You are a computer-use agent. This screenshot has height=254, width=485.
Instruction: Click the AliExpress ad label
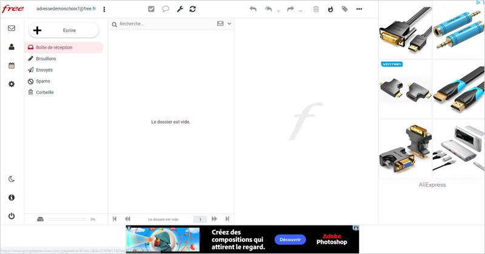tap(432, 185)
